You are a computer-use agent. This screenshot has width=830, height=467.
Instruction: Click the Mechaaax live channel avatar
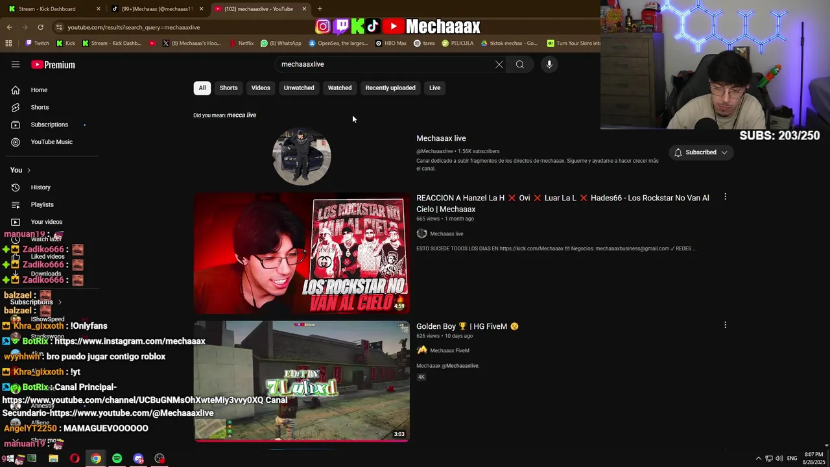302,156
